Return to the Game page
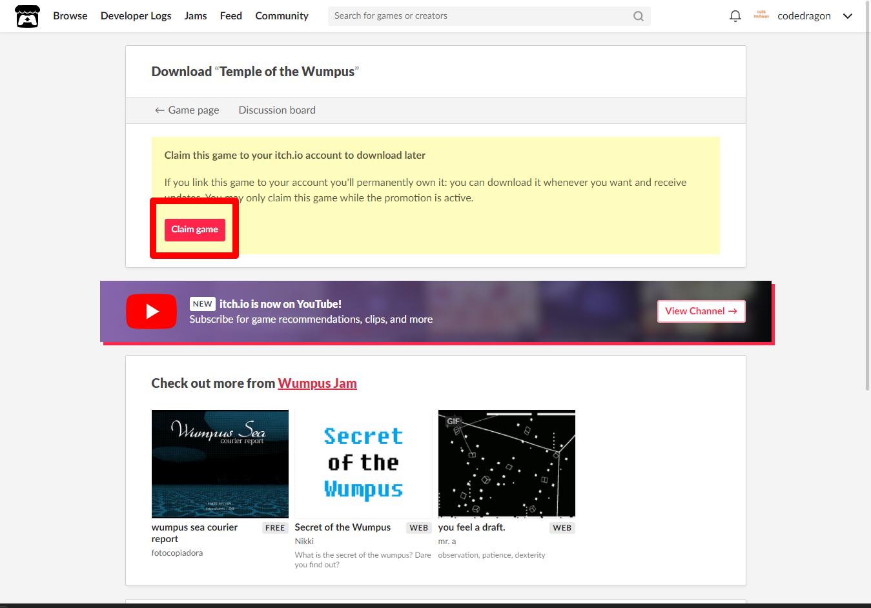The width and height of the screenshot is (871, 608). pos(187,110)
